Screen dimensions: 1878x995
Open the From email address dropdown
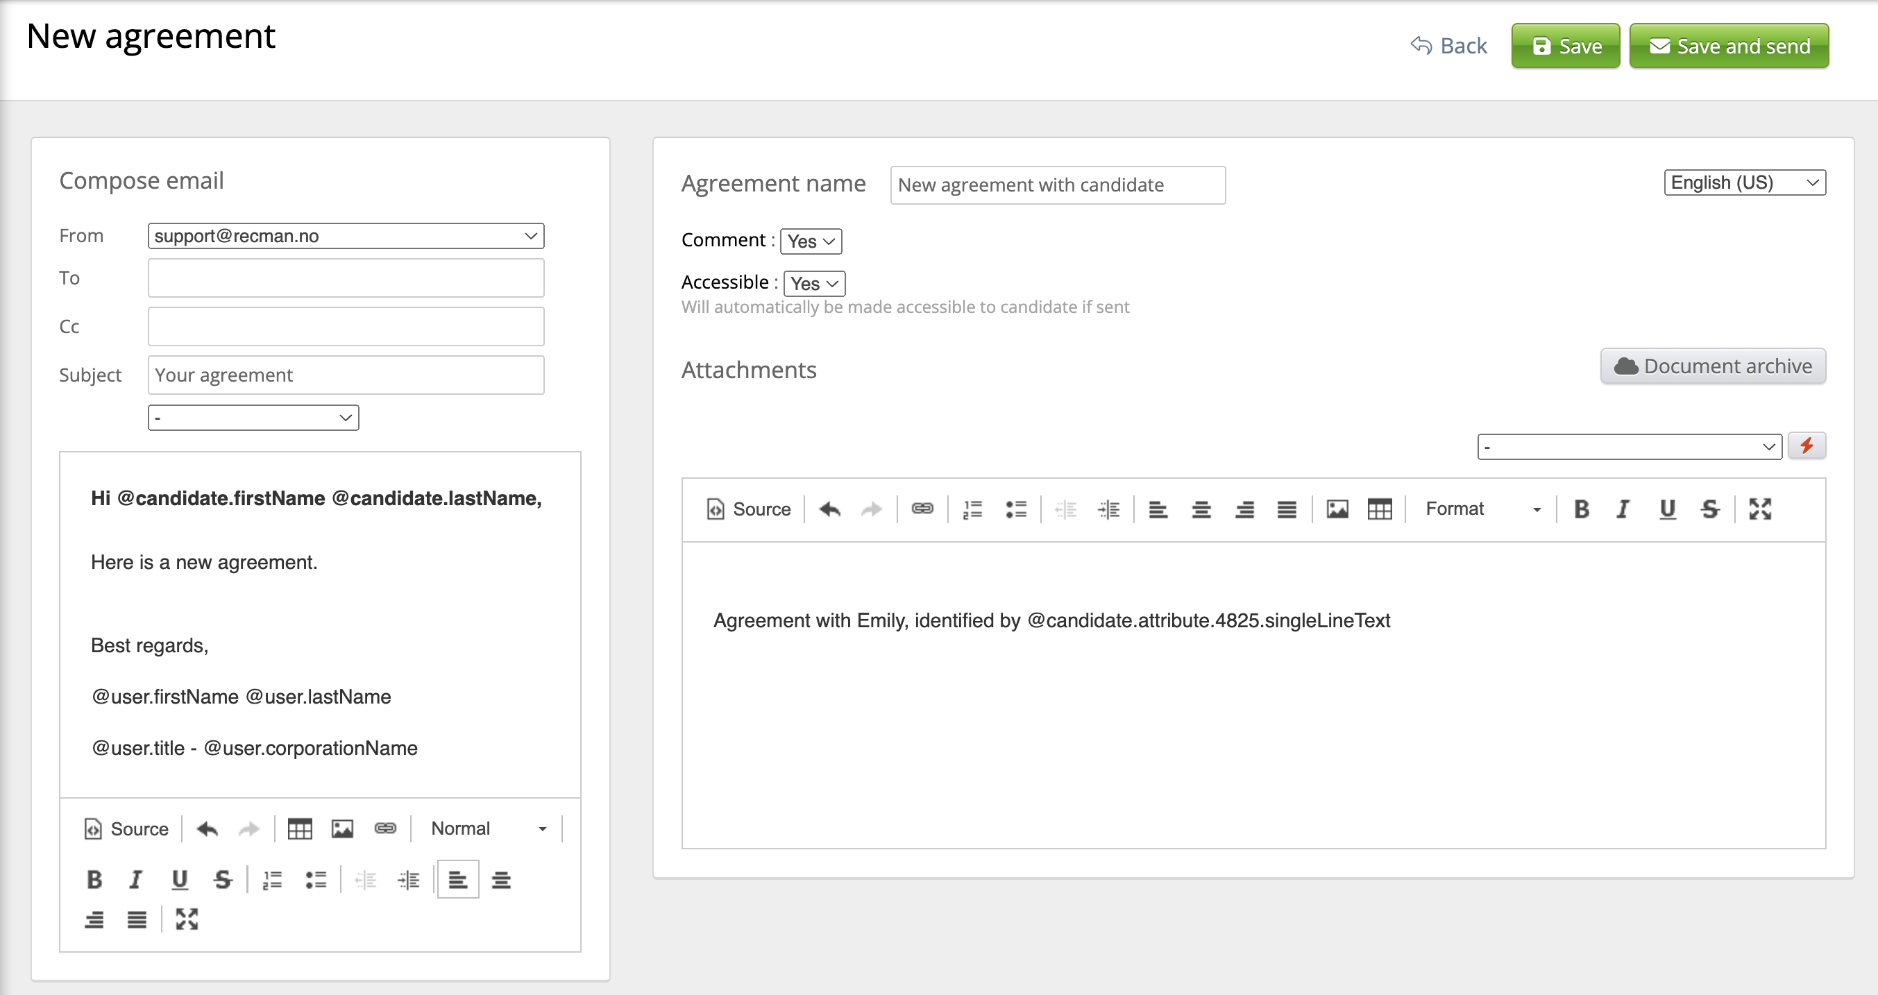[346, 236]
